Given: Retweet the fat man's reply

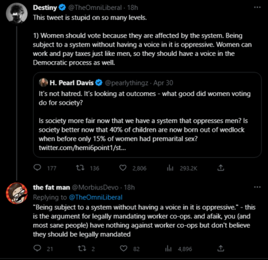Looking at the screenshot, I should click(x=82, y=249).
